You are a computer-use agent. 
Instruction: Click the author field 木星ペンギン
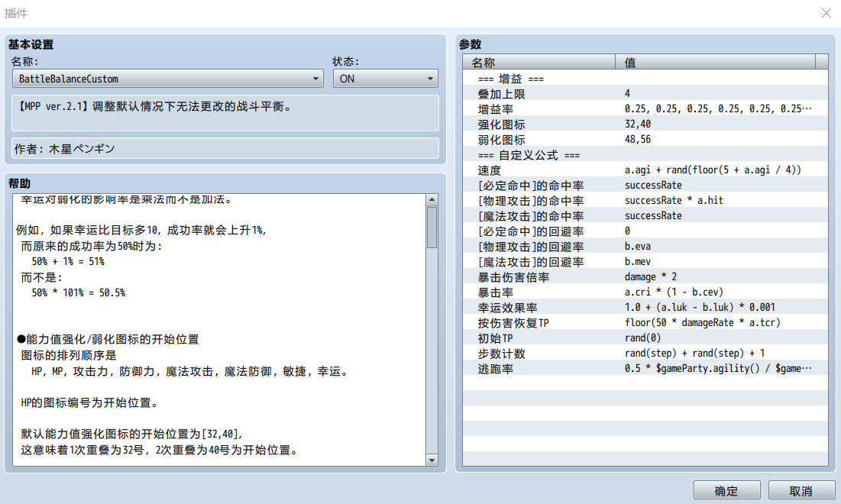tap(225, 148)
